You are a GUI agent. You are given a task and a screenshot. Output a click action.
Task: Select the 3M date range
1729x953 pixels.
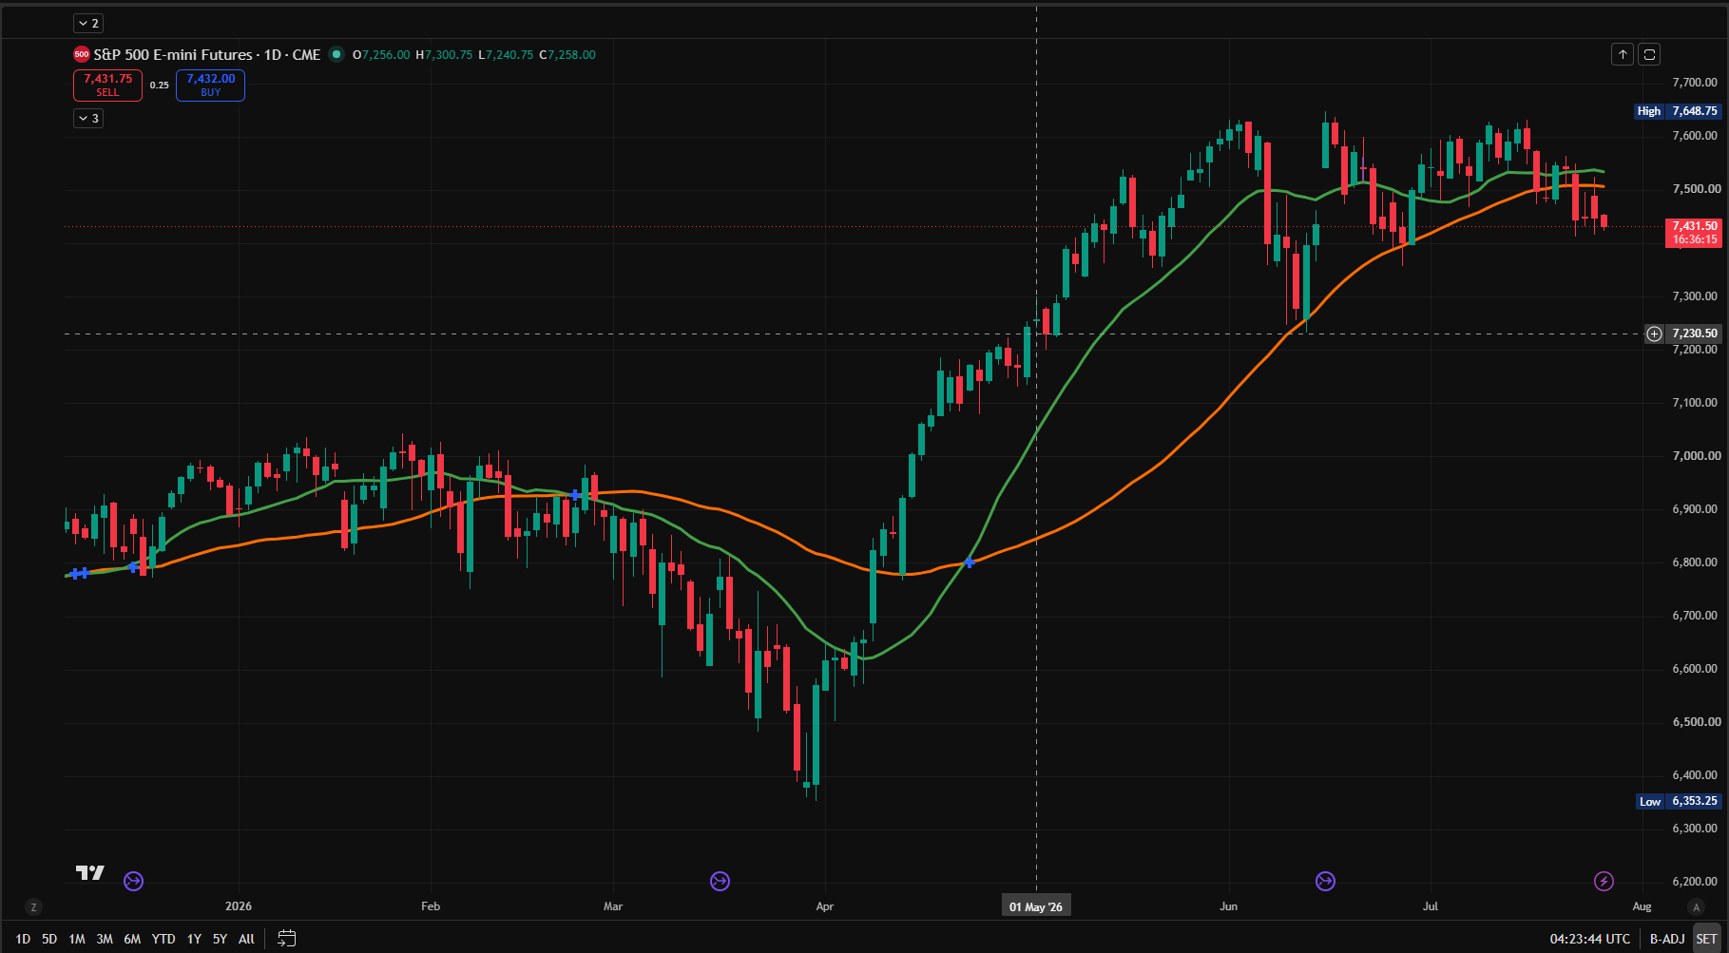click(105, 939)
